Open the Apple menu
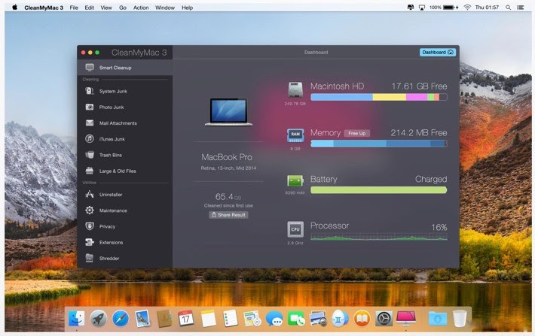Image resolution: width=535 pixels, height=336 pixels. (x=14, y=7)
